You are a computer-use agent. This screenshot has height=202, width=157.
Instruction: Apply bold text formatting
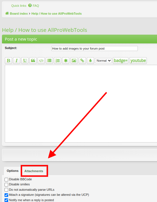coord(8,61)
